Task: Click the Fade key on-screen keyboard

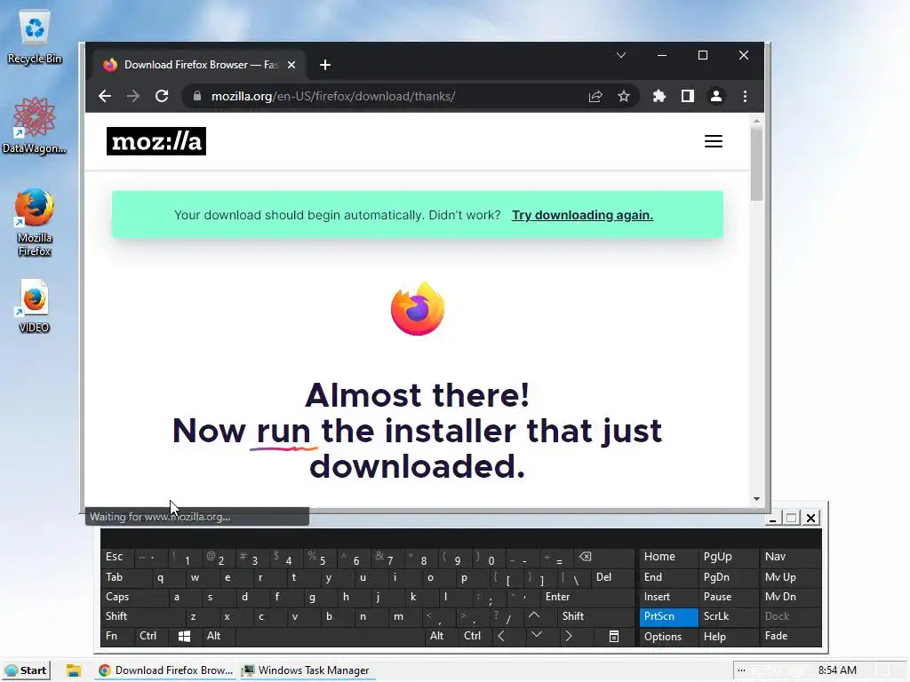Action: [790, 636]
